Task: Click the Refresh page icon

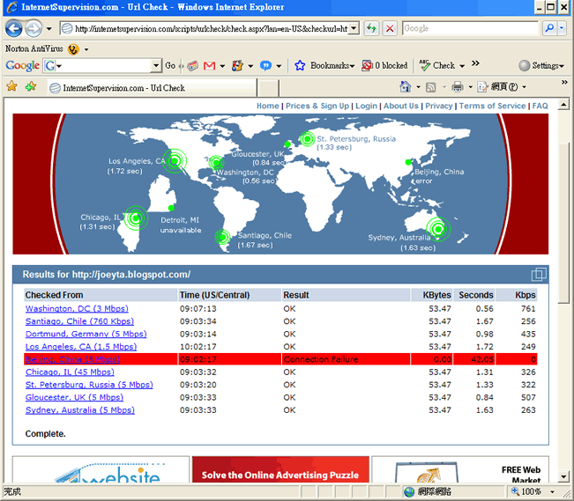Action: click(x=371, y=28)
